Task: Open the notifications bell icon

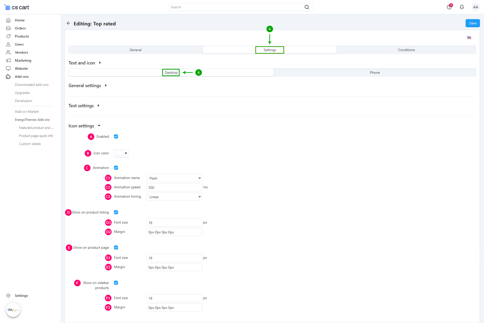Action: (x=462, y=7)
